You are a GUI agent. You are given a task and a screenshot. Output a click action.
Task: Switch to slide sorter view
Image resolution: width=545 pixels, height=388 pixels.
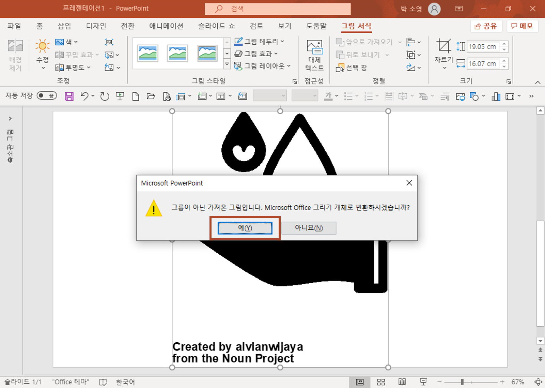[x=381, y=382]
